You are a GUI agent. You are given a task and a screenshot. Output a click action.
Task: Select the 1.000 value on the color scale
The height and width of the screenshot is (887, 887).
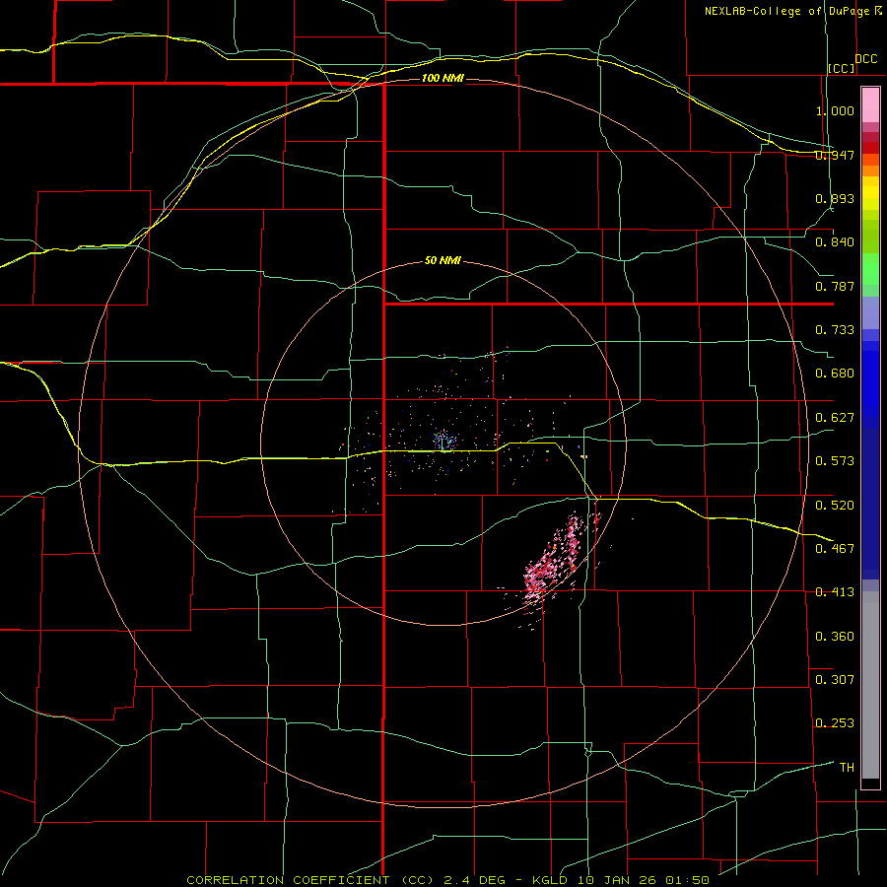[835, 110]
